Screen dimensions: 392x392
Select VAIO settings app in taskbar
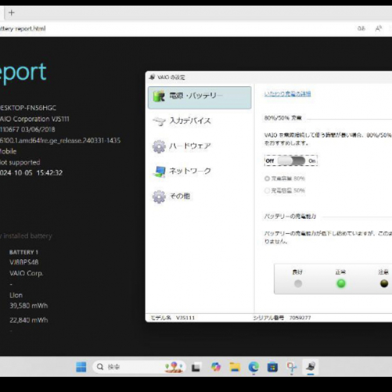tap(310, 367)
